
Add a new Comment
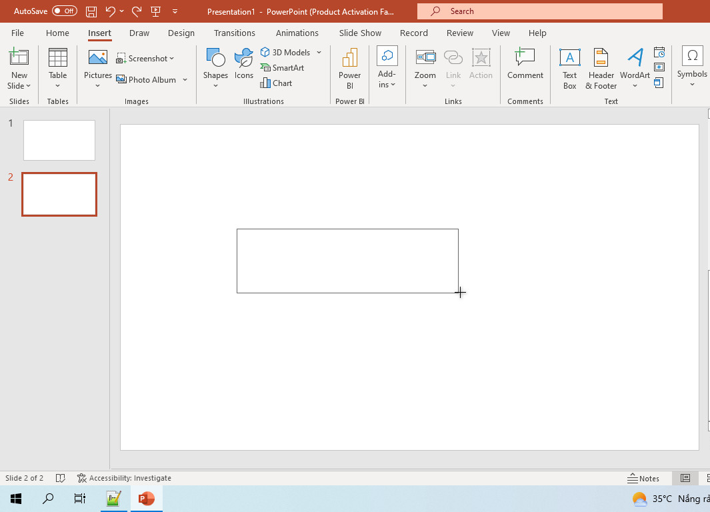pos(525,64)
